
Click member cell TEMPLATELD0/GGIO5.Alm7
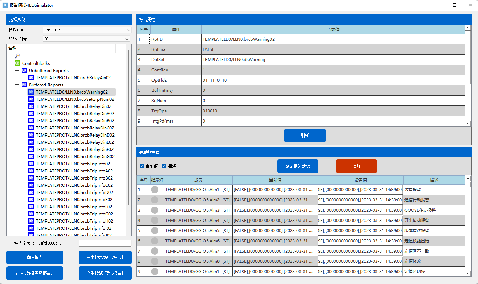(x=198, y=251)
